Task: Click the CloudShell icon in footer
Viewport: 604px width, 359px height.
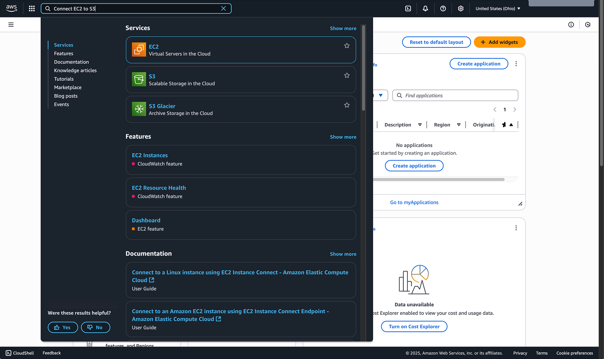Action: (8, 353)
